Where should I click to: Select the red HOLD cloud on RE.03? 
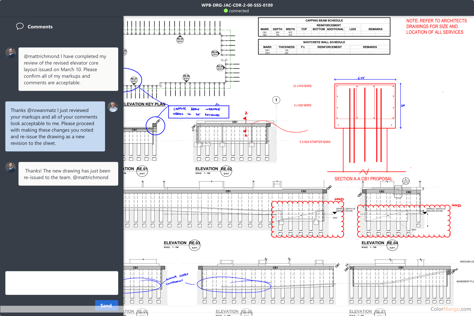[307, 219]
